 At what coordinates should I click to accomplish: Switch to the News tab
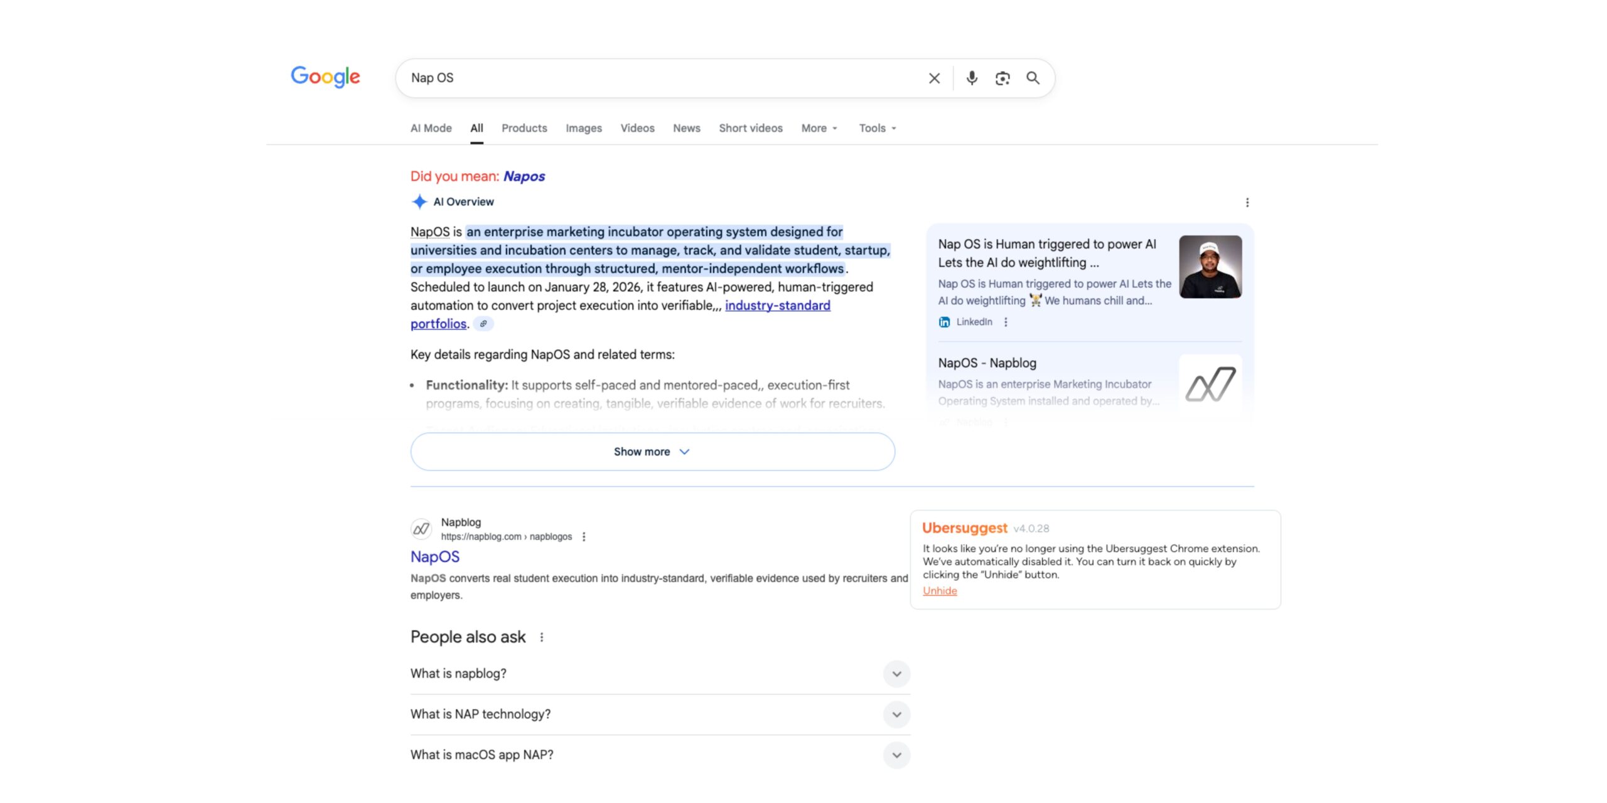pyautogui.click(x=686, y=128)
